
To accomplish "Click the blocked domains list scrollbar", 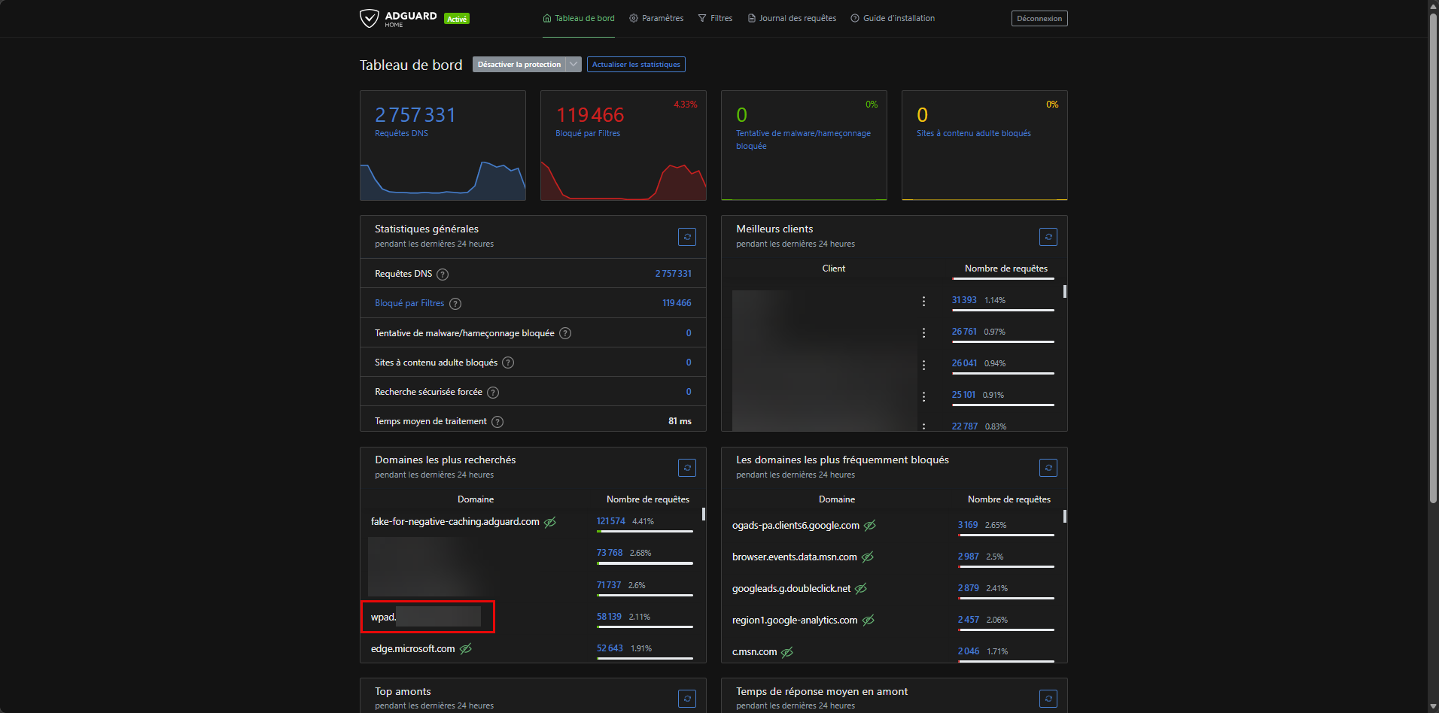I will 1064,516.
